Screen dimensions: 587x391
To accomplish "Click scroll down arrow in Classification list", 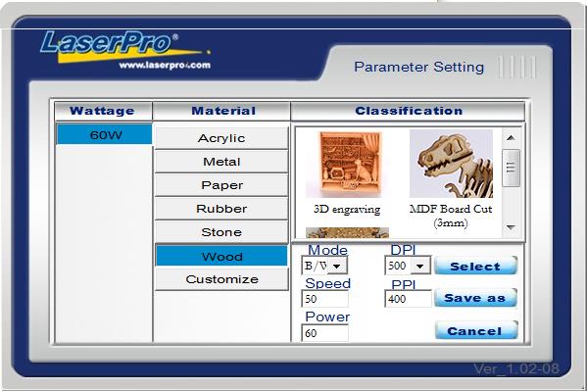I will point(511,227).
